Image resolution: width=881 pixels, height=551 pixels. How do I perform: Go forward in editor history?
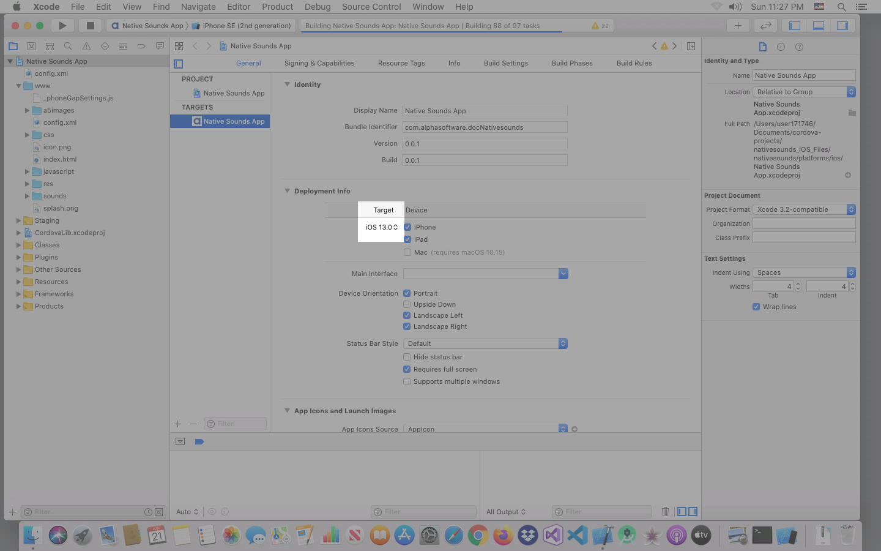tap(209, 46)
